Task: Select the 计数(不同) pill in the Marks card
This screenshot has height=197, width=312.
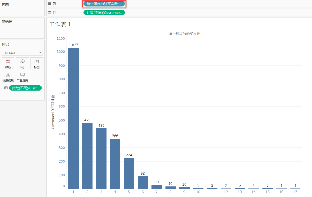Action: pos(25,88)
